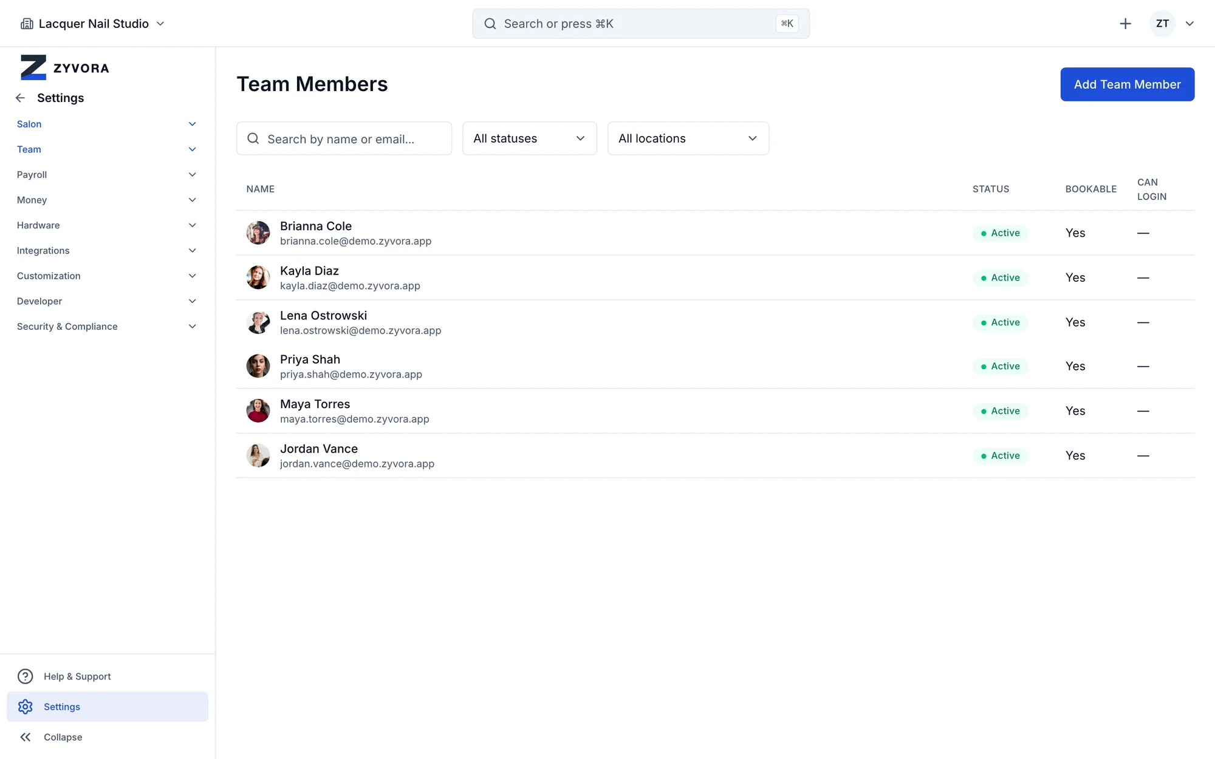Click Kayla Diaz's avatar
The width and height of the screenshot is (1215, 759).
tap(258, 277)
